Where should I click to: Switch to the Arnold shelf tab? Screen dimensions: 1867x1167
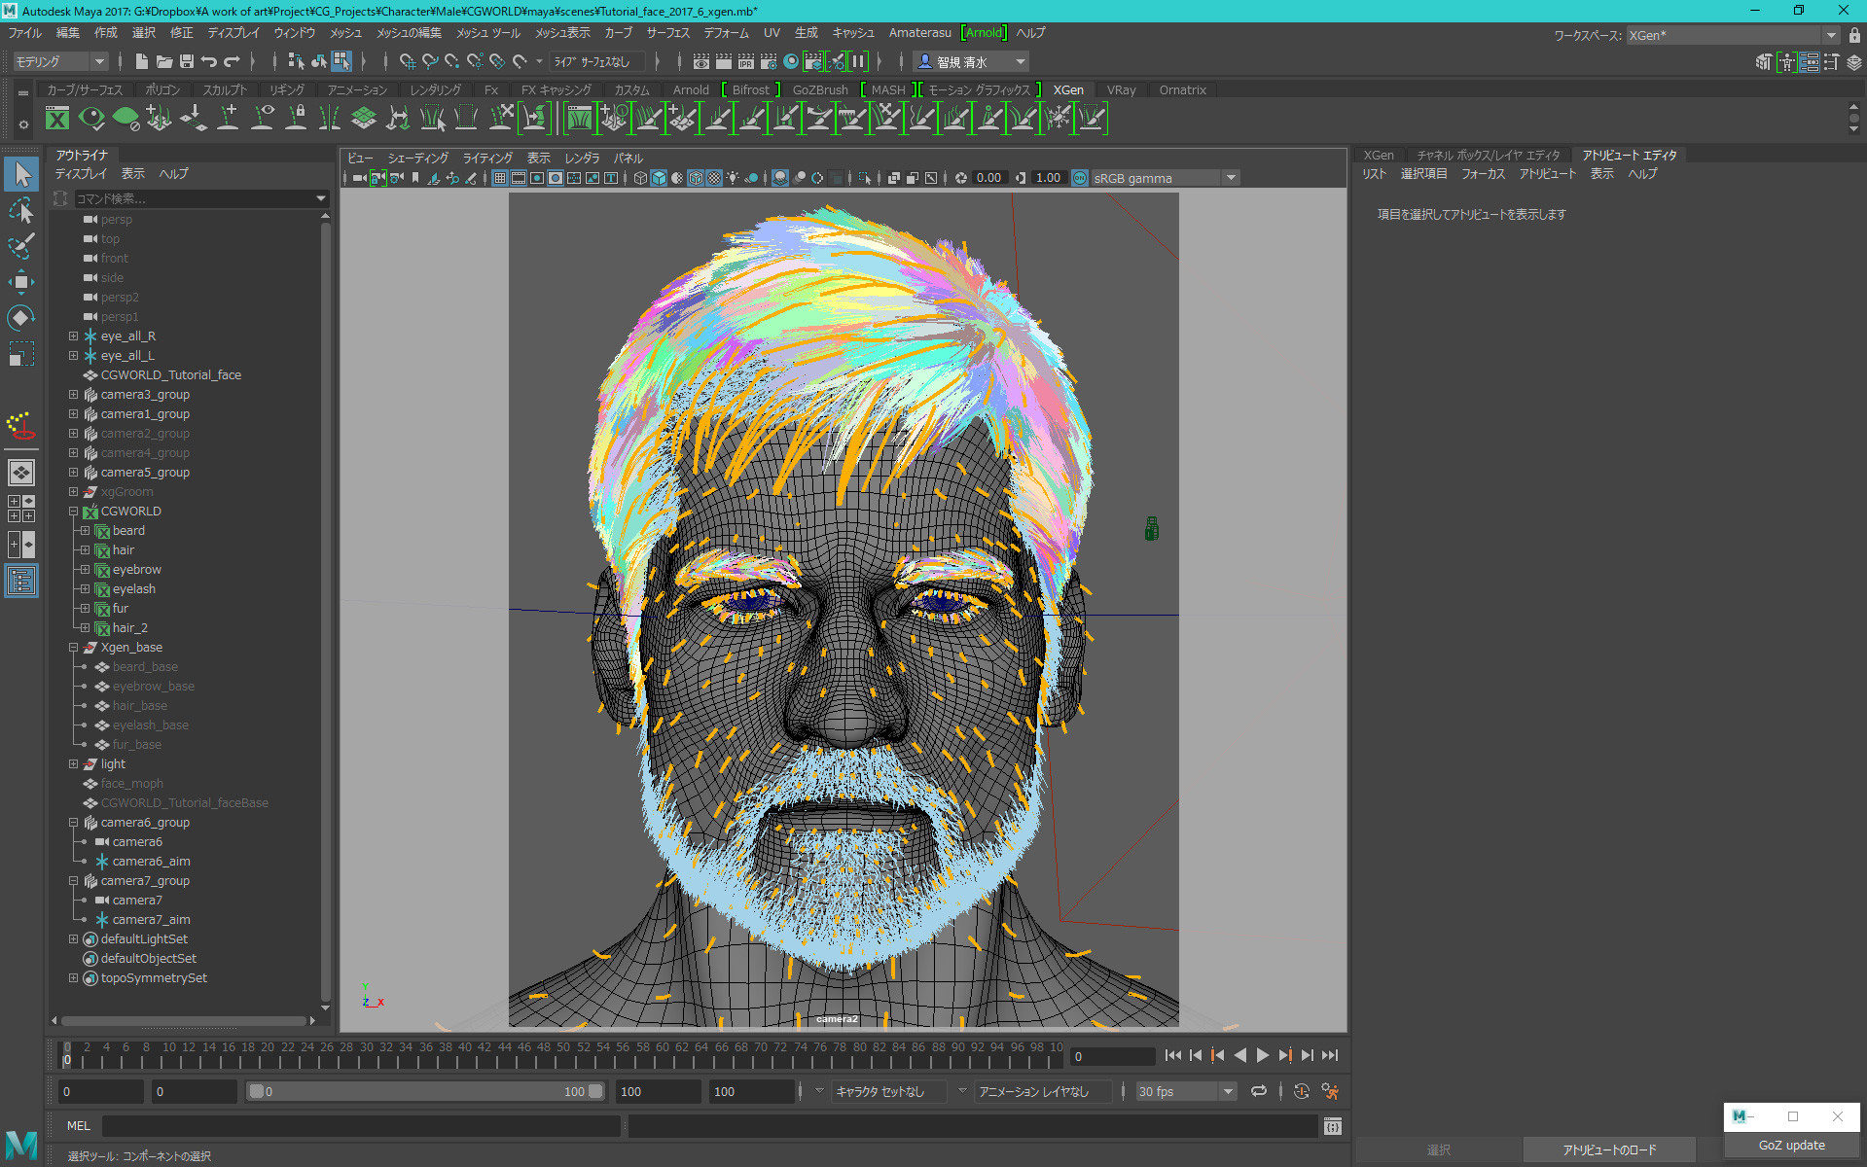pos(691,89)
